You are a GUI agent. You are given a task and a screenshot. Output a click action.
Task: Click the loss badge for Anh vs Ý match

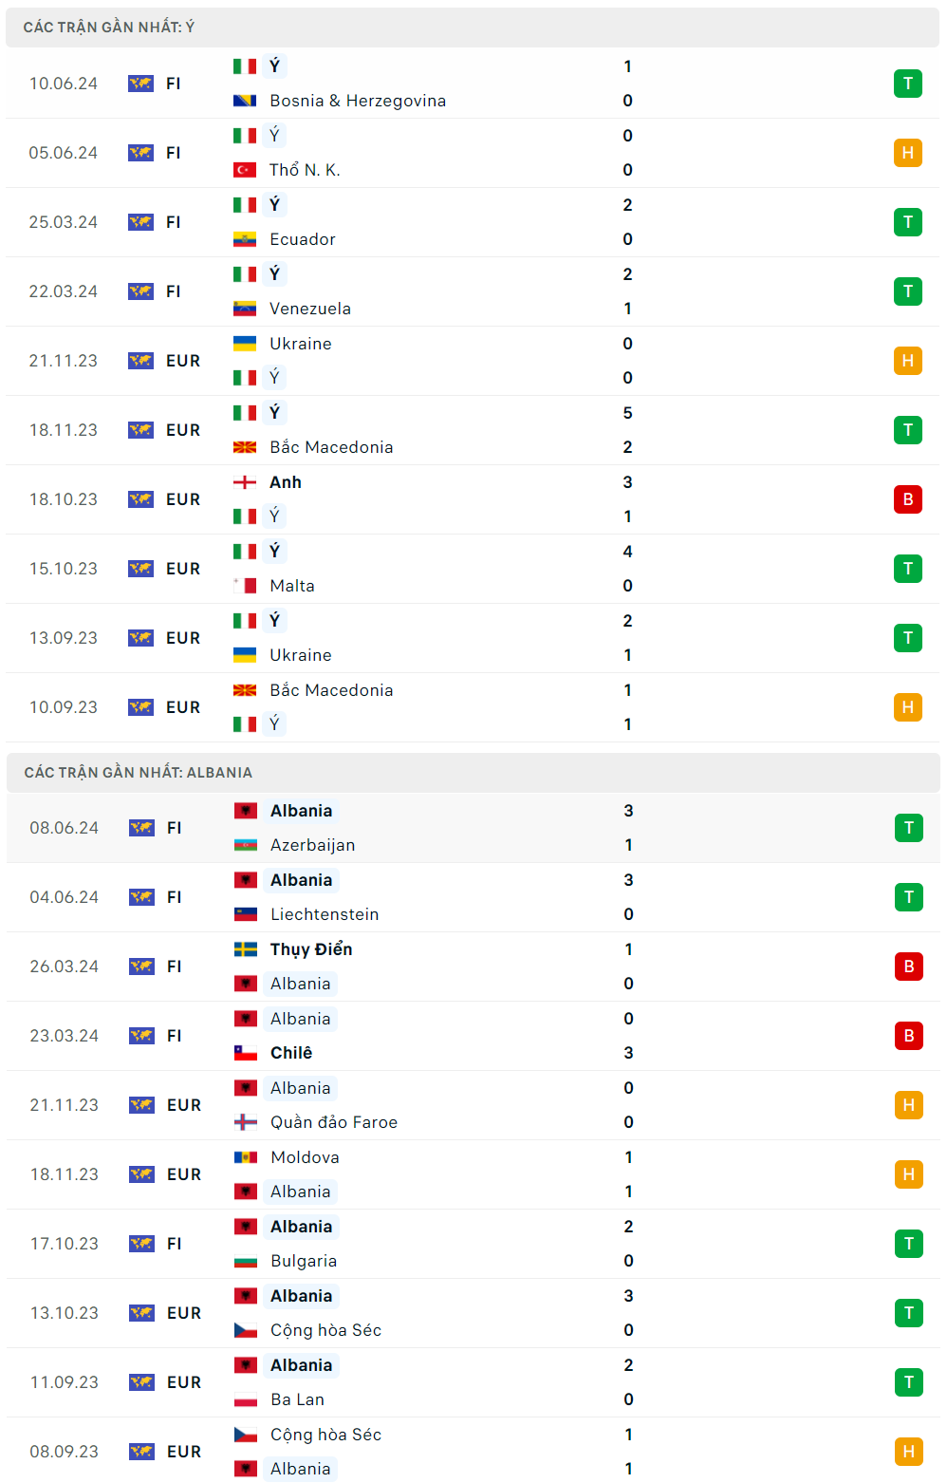click(x=907, y=499)
